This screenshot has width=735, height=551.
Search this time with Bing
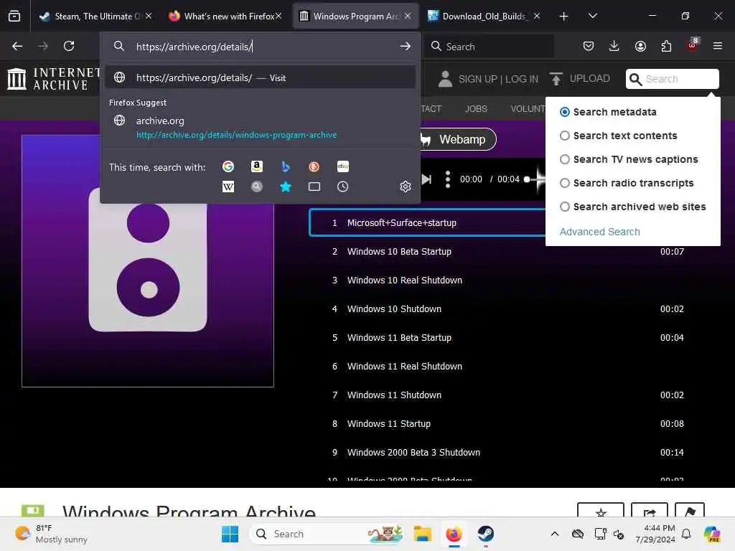(286, 166)
